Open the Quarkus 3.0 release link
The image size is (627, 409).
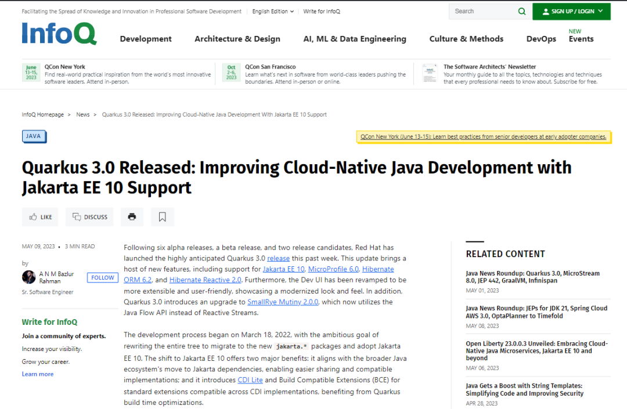pos(278,258)
